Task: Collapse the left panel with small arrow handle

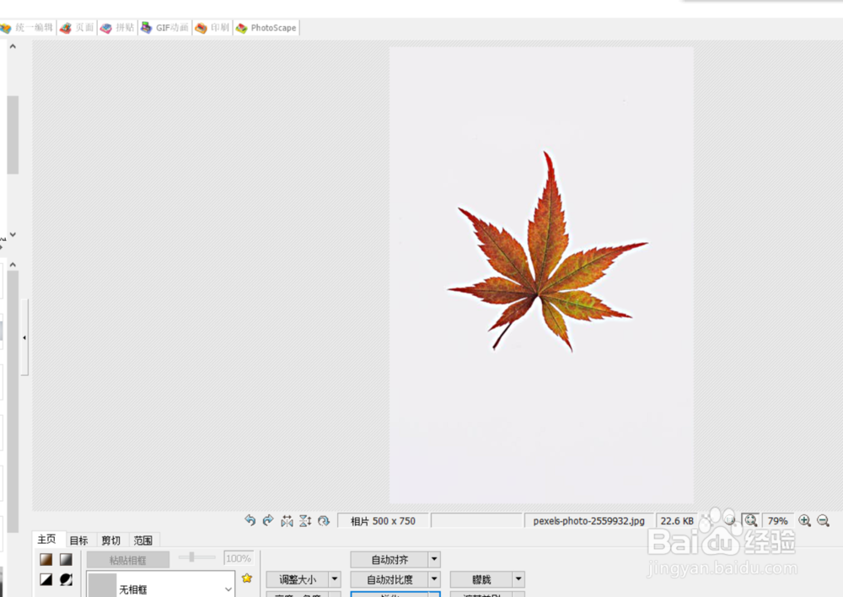Action: pyautogui.click(x=24, y=337)
